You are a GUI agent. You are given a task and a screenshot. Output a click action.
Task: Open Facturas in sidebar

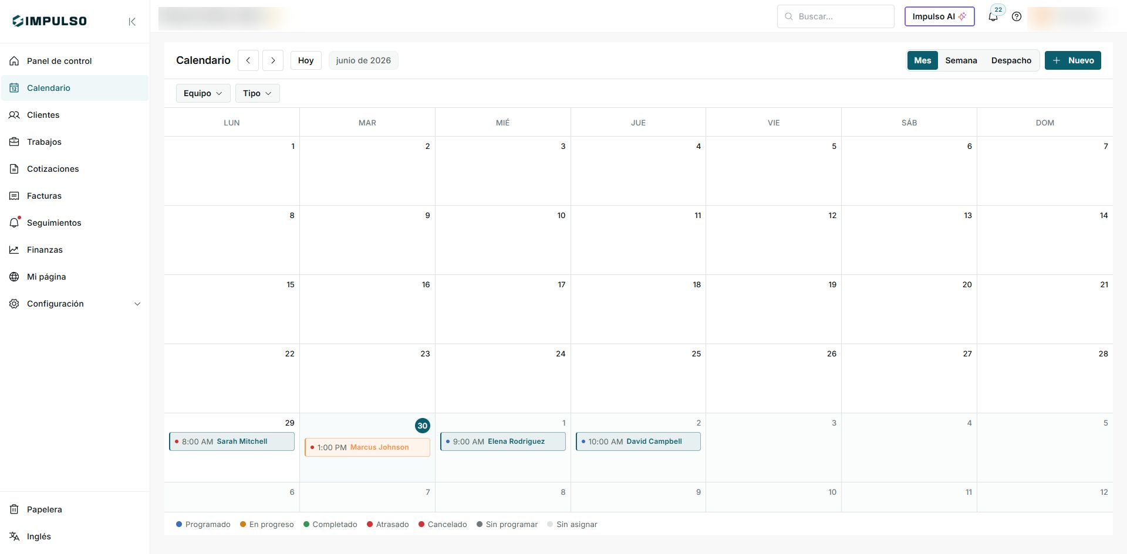pyautogui.click(x=75, y=196)
